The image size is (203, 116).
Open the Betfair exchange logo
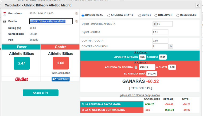[x=61, y=79]
